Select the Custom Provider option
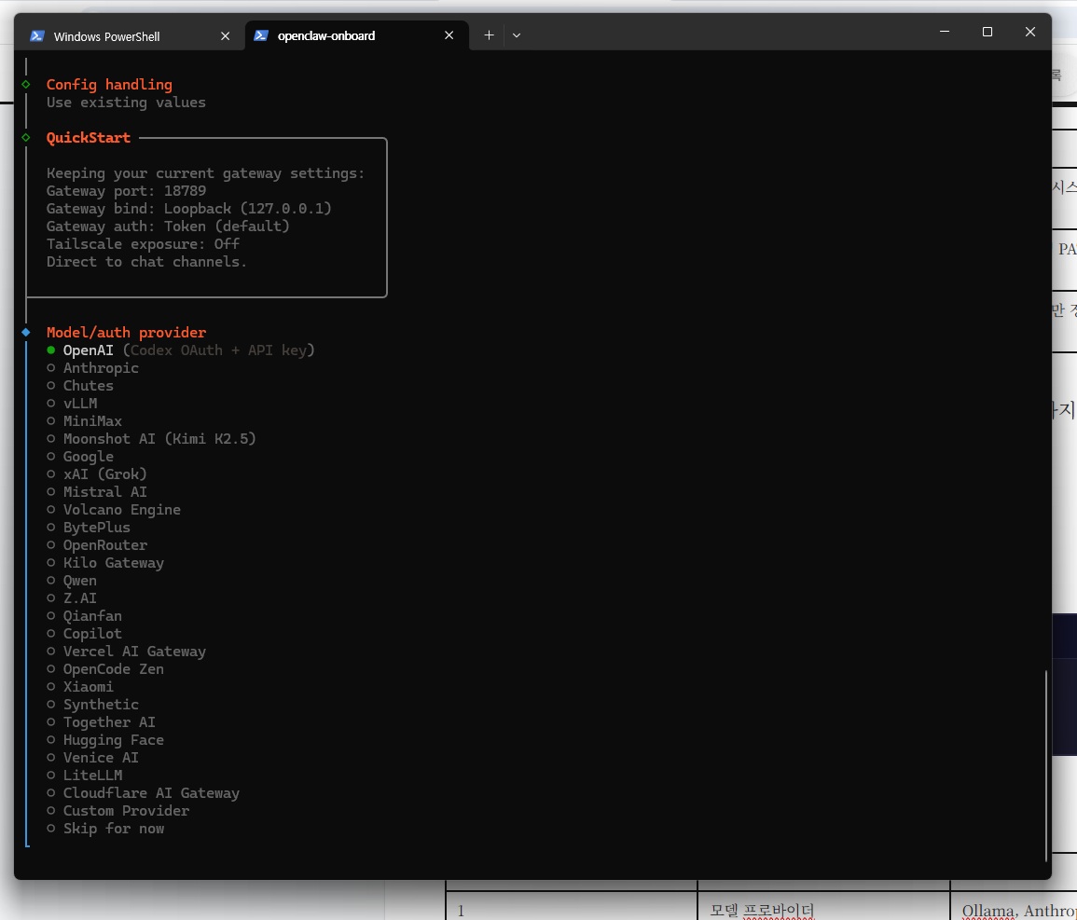1077x920 pixels. tap(126, 811)
